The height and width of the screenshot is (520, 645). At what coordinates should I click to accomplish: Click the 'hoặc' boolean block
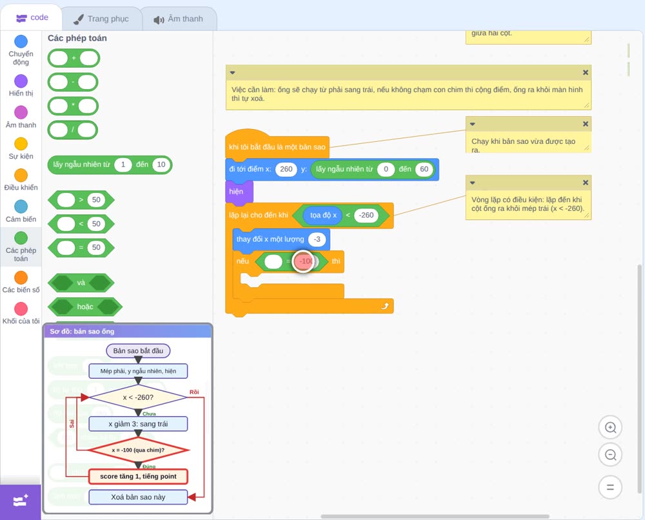pyautogui.click(x=85, y=306)
